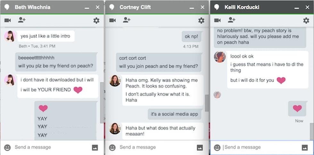
Task: Add people to Kelli Korducki chat
Action: pyautogui.click(x=231, y=20)
